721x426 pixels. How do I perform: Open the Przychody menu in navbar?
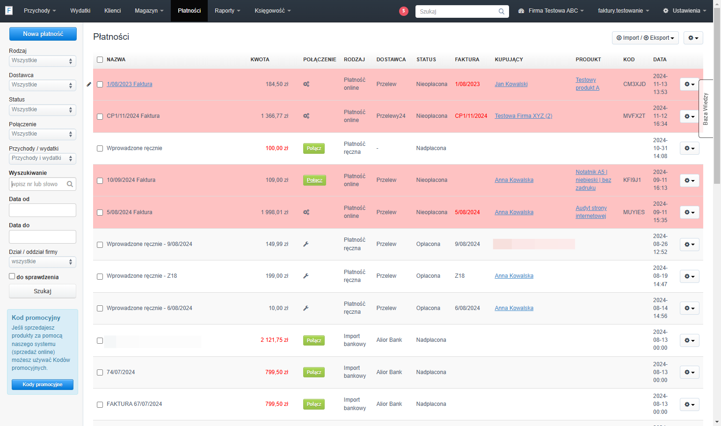[x=40, y=11]
